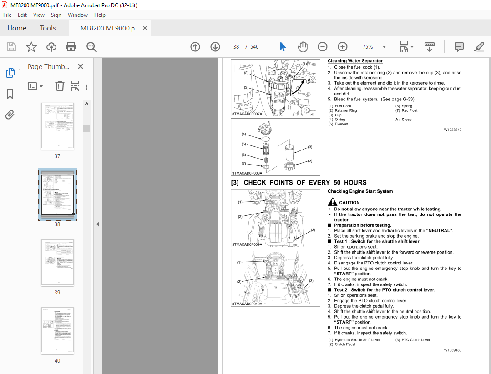This screenshot has height=374, width=491.
Task: Open fit page scrolling options icon
Action: [406, 47]
